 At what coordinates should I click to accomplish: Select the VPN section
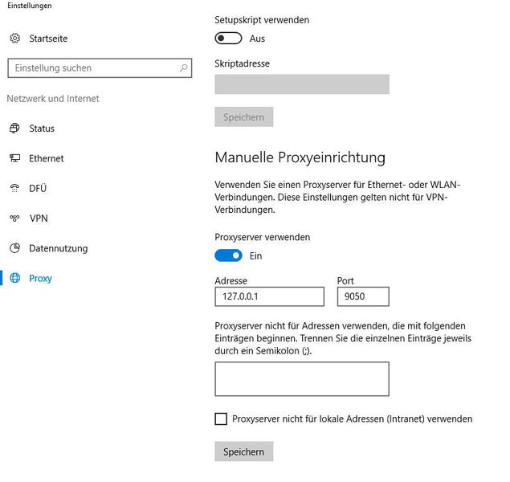(39, 219)
